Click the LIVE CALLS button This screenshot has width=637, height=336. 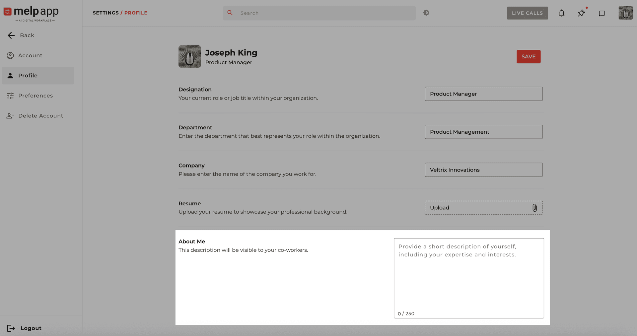tap(527, 13)
